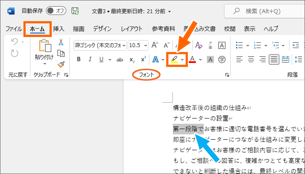305x174 pixels.
Task: Switch to the 挿入 tab
Action: click(58, 29)
